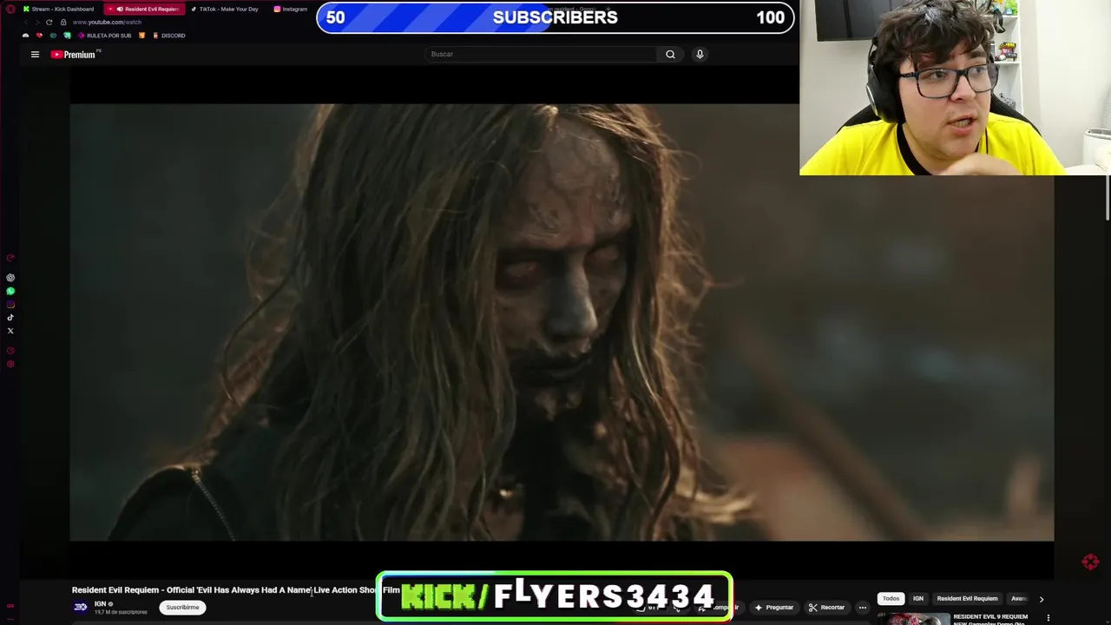Click the Resident Evil Requiem video player
This screenshot has width=1111, height=625.
pos(562,322)
